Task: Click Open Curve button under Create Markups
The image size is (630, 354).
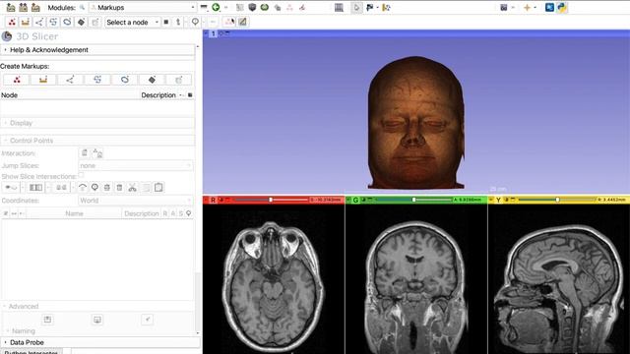Action: [x=97, y=80]
